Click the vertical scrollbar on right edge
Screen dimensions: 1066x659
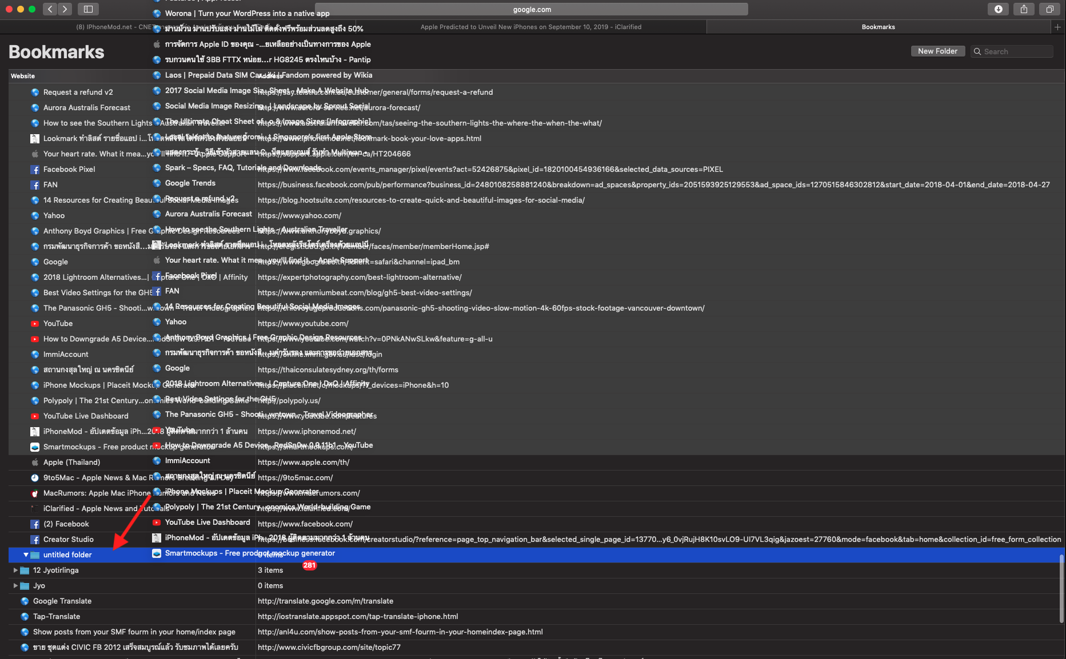pos(1061,588)
